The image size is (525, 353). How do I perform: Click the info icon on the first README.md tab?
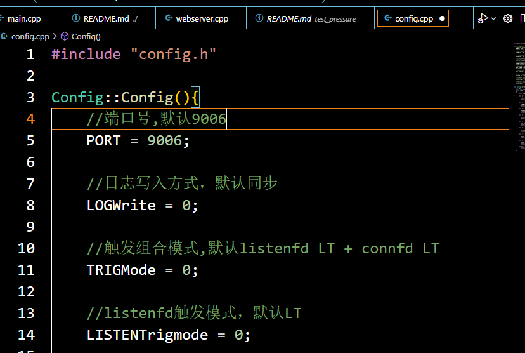tap(76, 18)
